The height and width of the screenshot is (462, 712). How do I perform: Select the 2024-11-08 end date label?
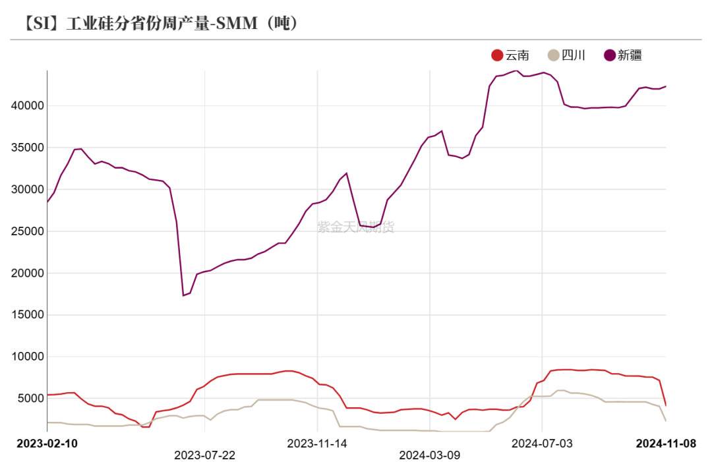tap(665, 444)
